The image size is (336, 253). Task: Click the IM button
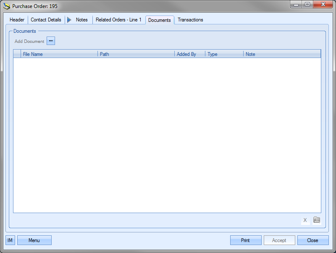tap(10, 240)
